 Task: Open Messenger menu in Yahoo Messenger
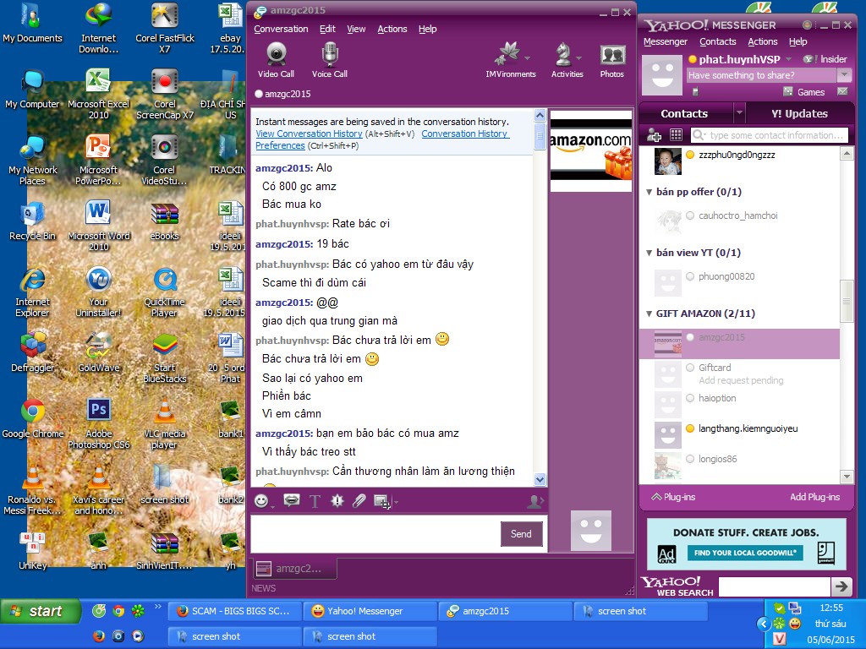click(665, 41)
